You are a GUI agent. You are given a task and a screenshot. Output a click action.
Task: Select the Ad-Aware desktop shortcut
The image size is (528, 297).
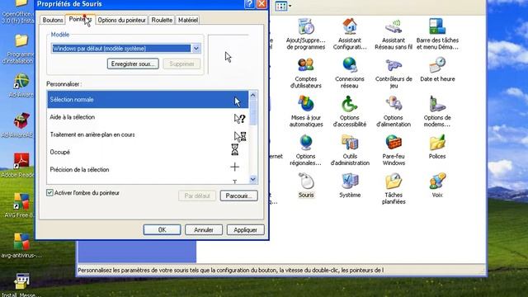(21, 86)
